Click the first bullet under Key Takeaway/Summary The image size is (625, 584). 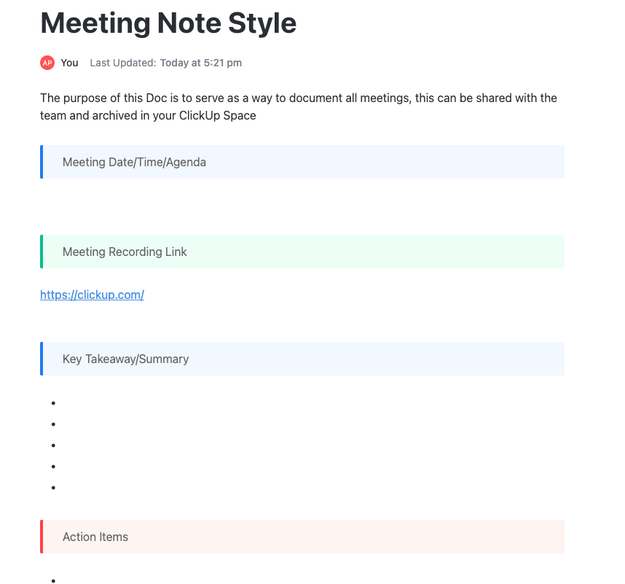pos(73,402)
